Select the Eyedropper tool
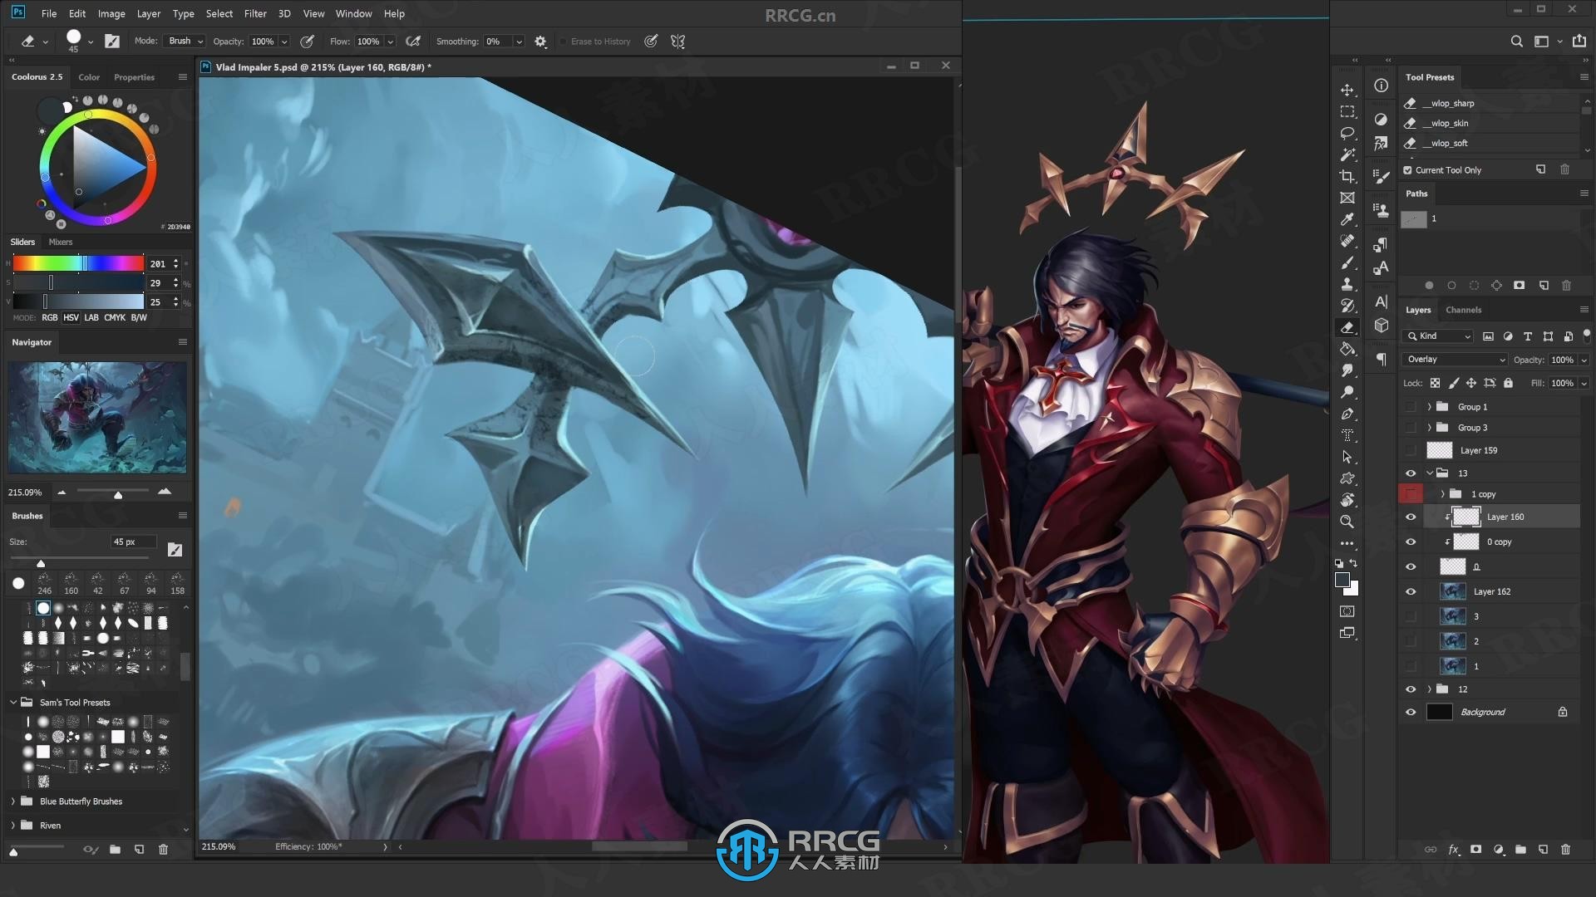The width and height of the screenshot is (1596, 897). coord(1347,219)
